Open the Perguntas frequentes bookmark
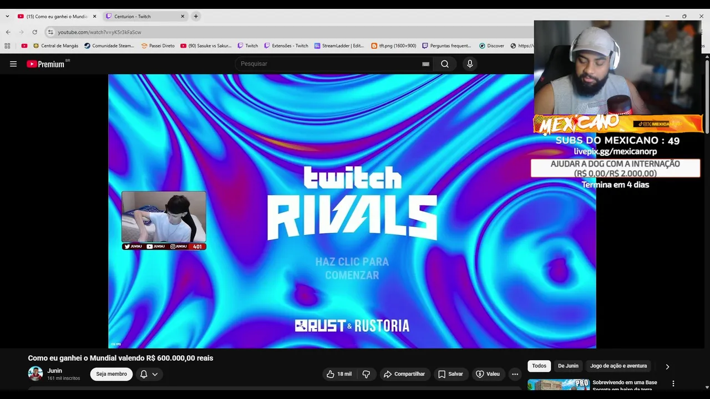This screenshot has height=399, width=710. coord(447,46)
